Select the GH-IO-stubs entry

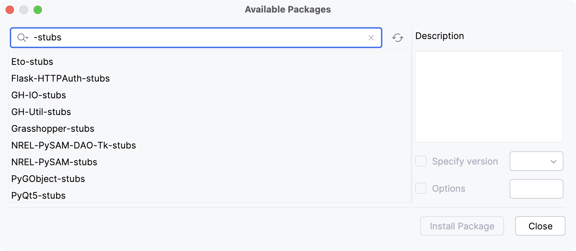tap(38, 95)
